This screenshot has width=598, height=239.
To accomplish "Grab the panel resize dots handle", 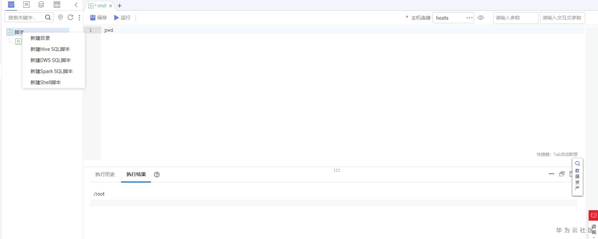I will click(x=337, y=170).
